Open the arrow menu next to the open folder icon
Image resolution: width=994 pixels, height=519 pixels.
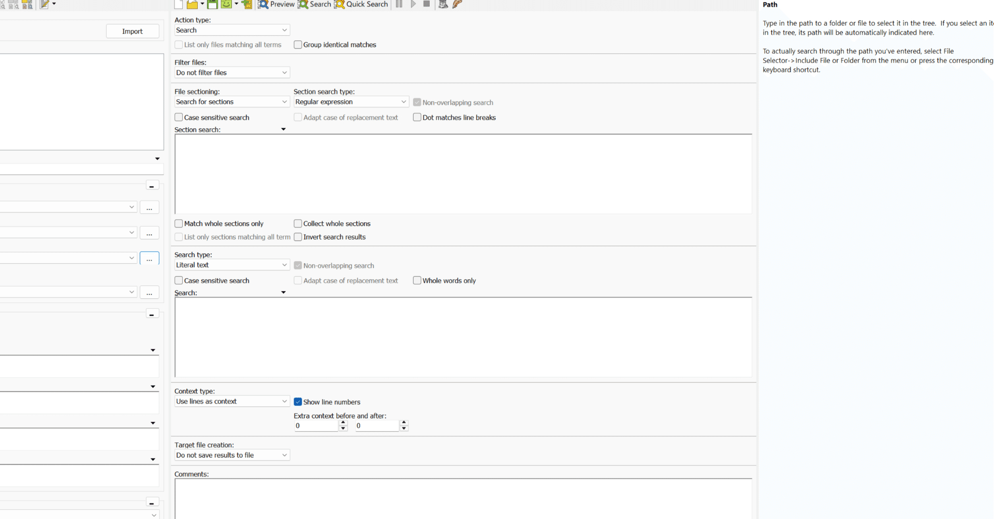pyautogui.click(x=202, y=4)
